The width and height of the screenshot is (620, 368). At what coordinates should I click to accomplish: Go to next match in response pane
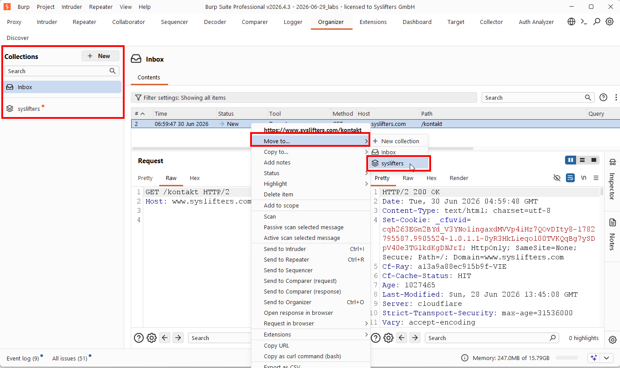[x=415, y=338]
